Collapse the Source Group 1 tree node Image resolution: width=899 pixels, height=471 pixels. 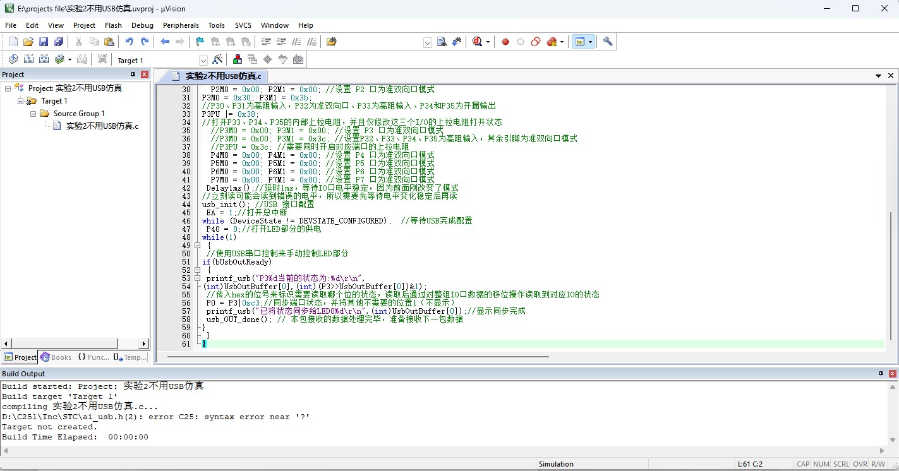point(33,114)
